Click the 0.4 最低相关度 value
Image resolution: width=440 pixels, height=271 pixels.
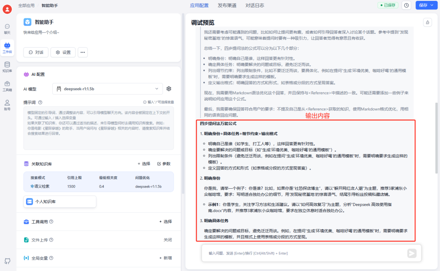click(x=101, y=187)
